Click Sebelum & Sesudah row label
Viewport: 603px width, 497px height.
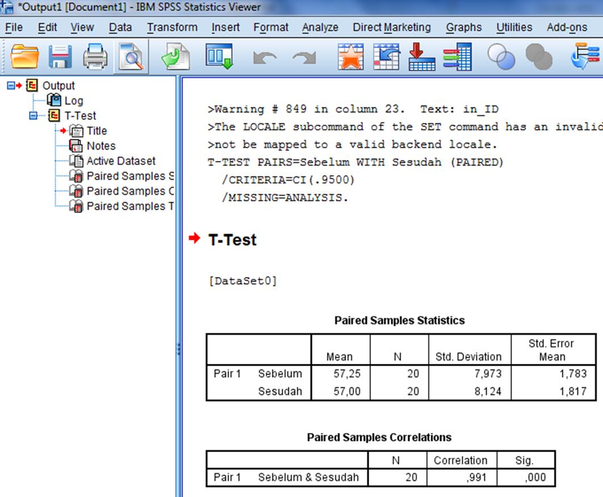[x=308, y=477]
